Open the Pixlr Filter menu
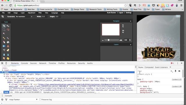 coord(40,13)
